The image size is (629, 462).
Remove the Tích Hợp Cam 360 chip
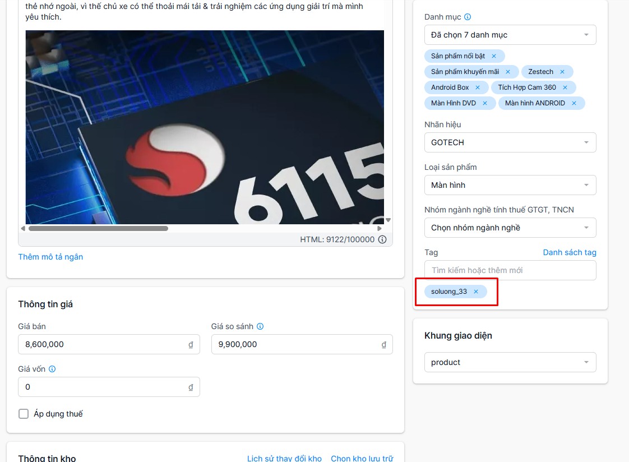coord(565,87)
